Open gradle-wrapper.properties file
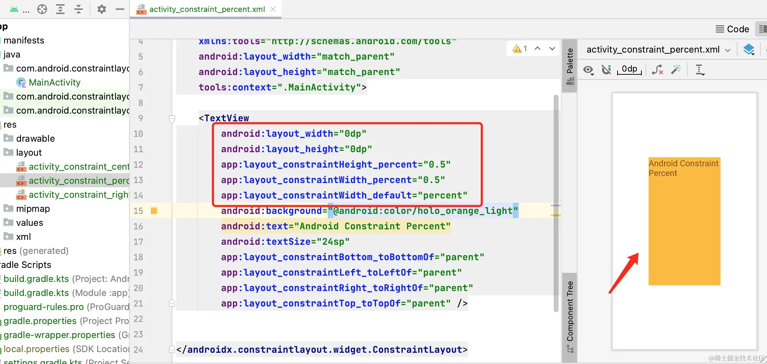Image resolution: width=767 pixels, height=364 pixels. [66, 335]
